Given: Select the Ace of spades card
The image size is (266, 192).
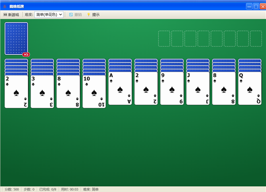Looking at the screenshot, I should click(120, 88).
